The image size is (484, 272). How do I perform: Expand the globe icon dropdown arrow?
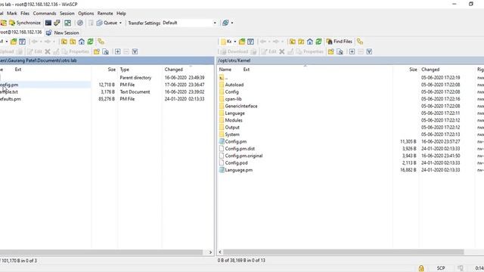tap(232, 23)
